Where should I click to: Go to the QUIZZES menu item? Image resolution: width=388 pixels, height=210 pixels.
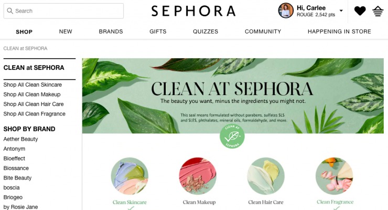[206, 31]
